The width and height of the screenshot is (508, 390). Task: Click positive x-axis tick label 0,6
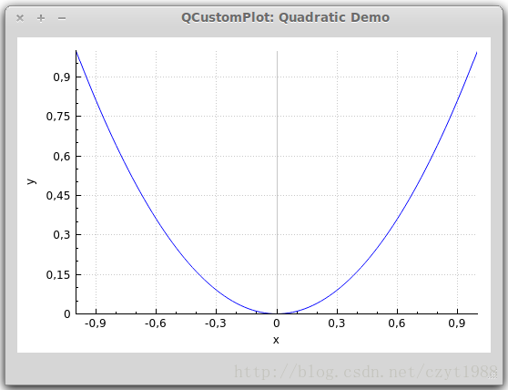click(x=397, y=323)
